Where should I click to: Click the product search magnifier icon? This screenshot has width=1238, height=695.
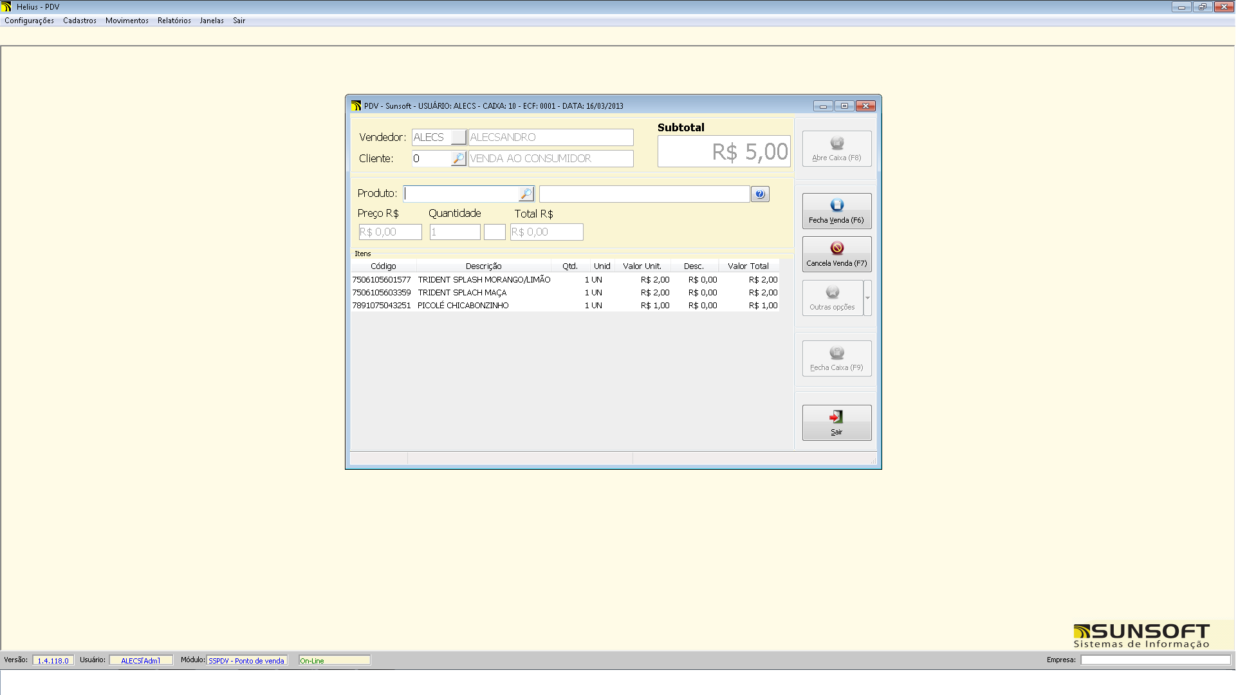click(x=526, y=194)
